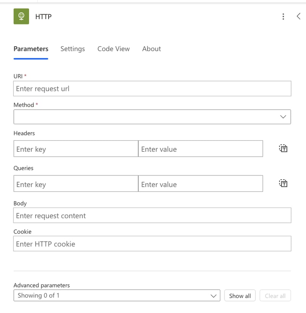This screenshot has width=306, height=313.
Task: Expand the Advanced parameters dropdown
Action: [117, 295]
